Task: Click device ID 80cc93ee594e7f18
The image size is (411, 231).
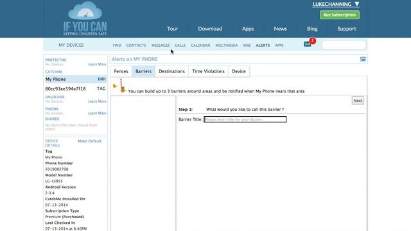Action: pos(66,89)
